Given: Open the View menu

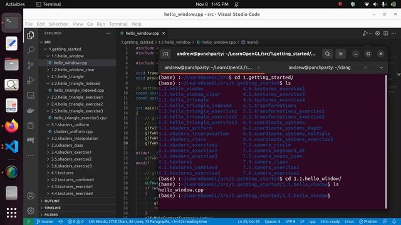Looking at the screenshot, I should [x=78, y=24].
